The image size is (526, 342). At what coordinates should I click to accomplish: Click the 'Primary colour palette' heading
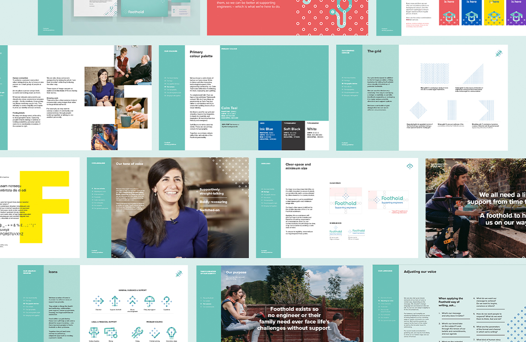click(201, 54)
